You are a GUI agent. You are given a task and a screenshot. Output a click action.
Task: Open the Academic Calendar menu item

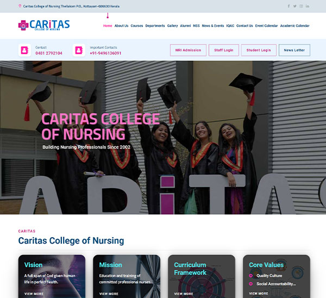(x=295, y=26)
